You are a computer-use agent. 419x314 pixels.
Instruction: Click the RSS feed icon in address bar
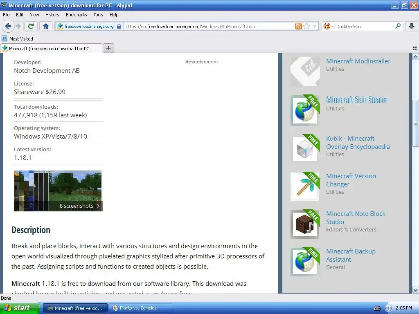coord(298,26)
